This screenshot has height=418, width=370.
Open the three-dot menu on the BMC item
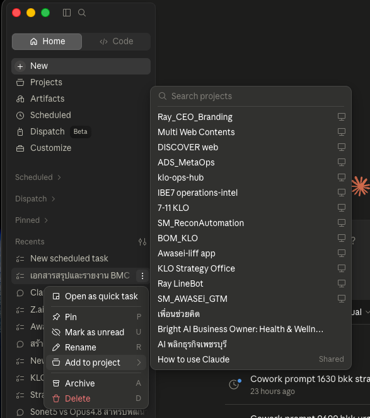pyautogui.click(x=142, y=276)
